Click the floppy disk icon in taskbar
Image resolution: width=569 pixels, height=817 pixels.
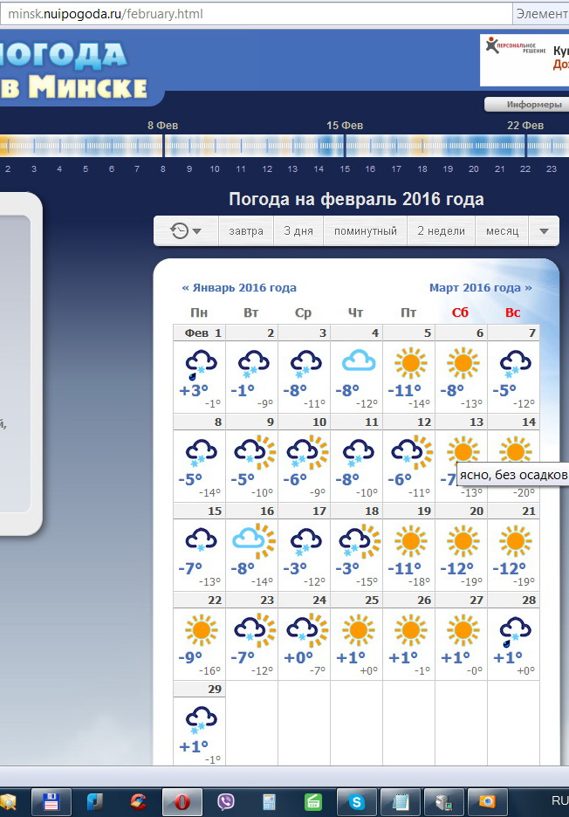pyautogui.click(x=51, y=801)
